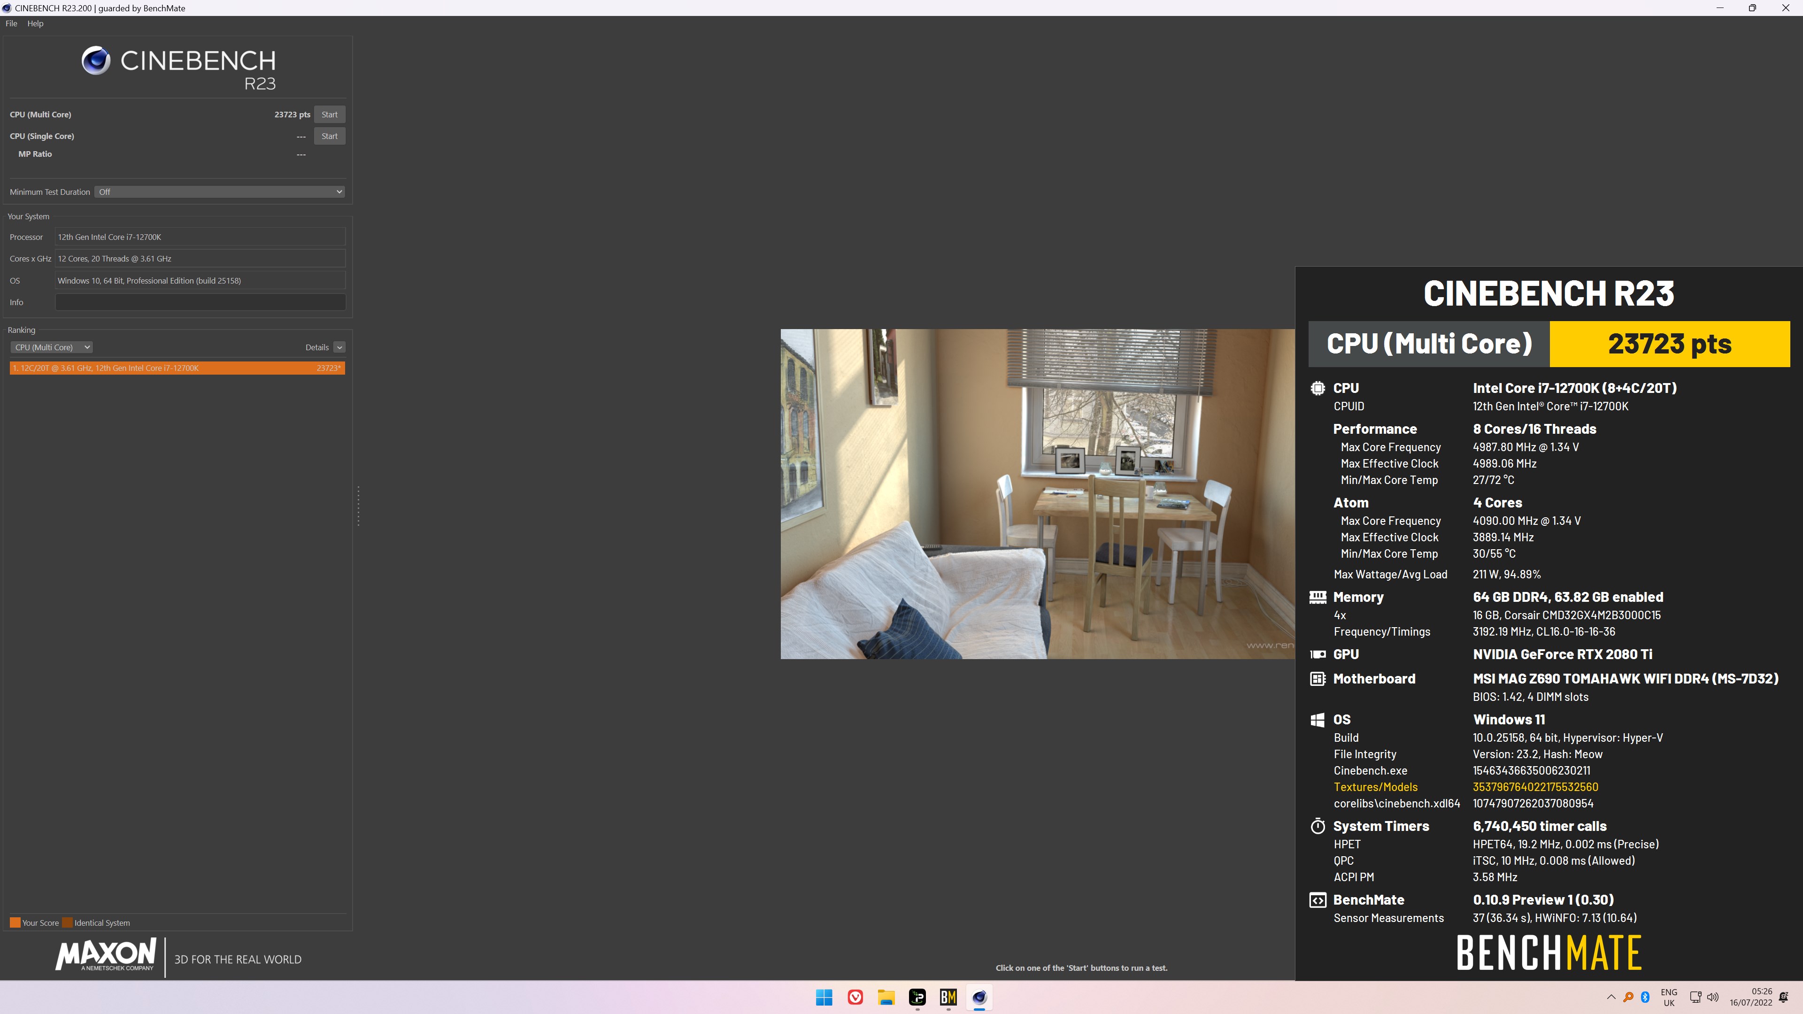Viewport: 1803px width, 1014px height.
Task: Click the Cinebench taskbar icon
Action: (979, 997)
